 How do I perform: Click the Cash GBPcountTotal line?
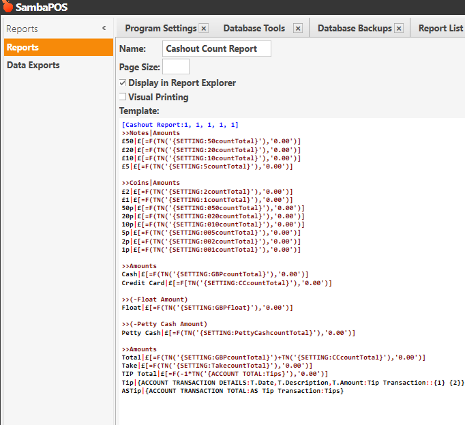click(215, 274)
